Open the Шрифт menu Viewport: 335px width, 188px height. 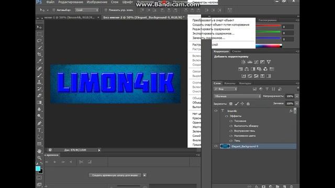[128, 2]
